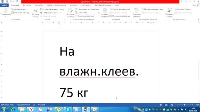
Task: Click the zoom in plus button
Action: (x=193, y=105)
